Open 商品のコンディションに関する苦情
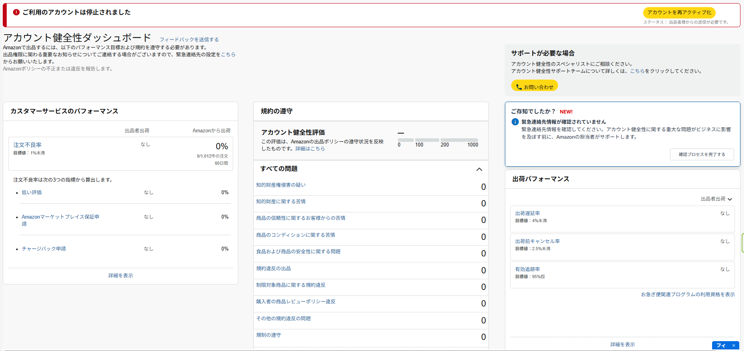Screen dimensions: 744x351 tap(295, 235)
